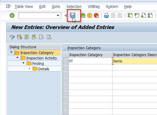The height and width of the screenshot is (115, 157).
Task: Click the Deselect All icon
Action: (x=41, y=37)
